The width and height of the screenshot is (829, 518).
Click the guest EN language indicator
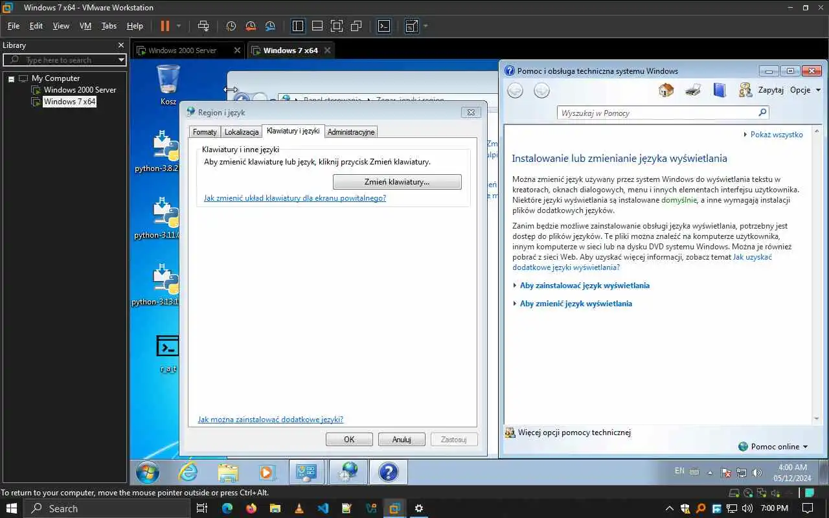pyautogui.click(x=679, y=471)
